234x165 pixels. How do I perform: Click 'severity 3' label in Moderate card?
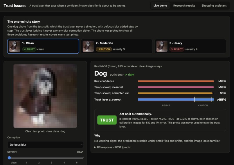tap(119, 49)
